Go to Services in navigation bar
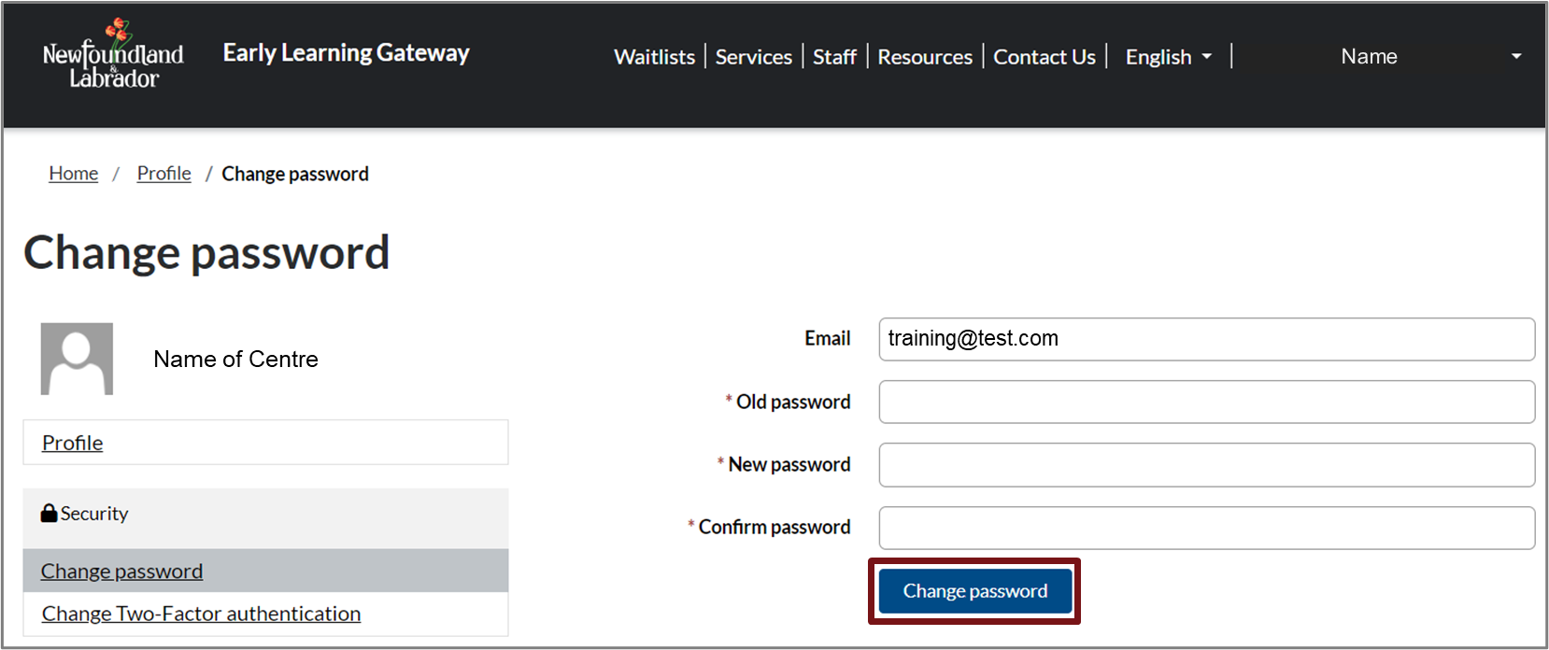Screen dimensions: 1549x650 pos(753,57)
